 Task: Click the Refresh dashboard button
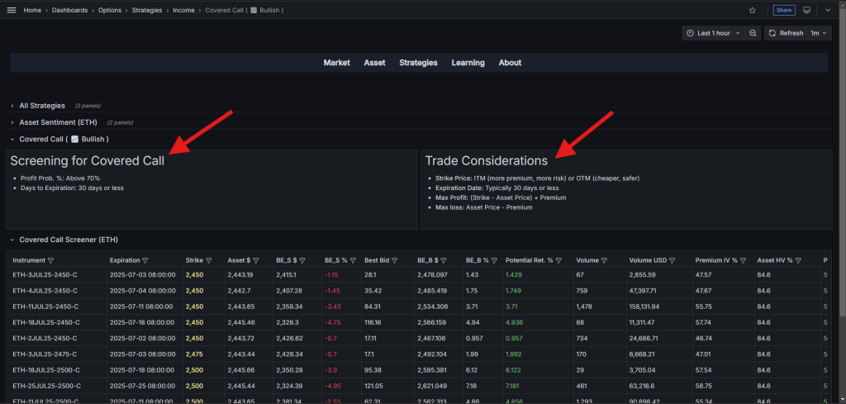tap(785, 33)
